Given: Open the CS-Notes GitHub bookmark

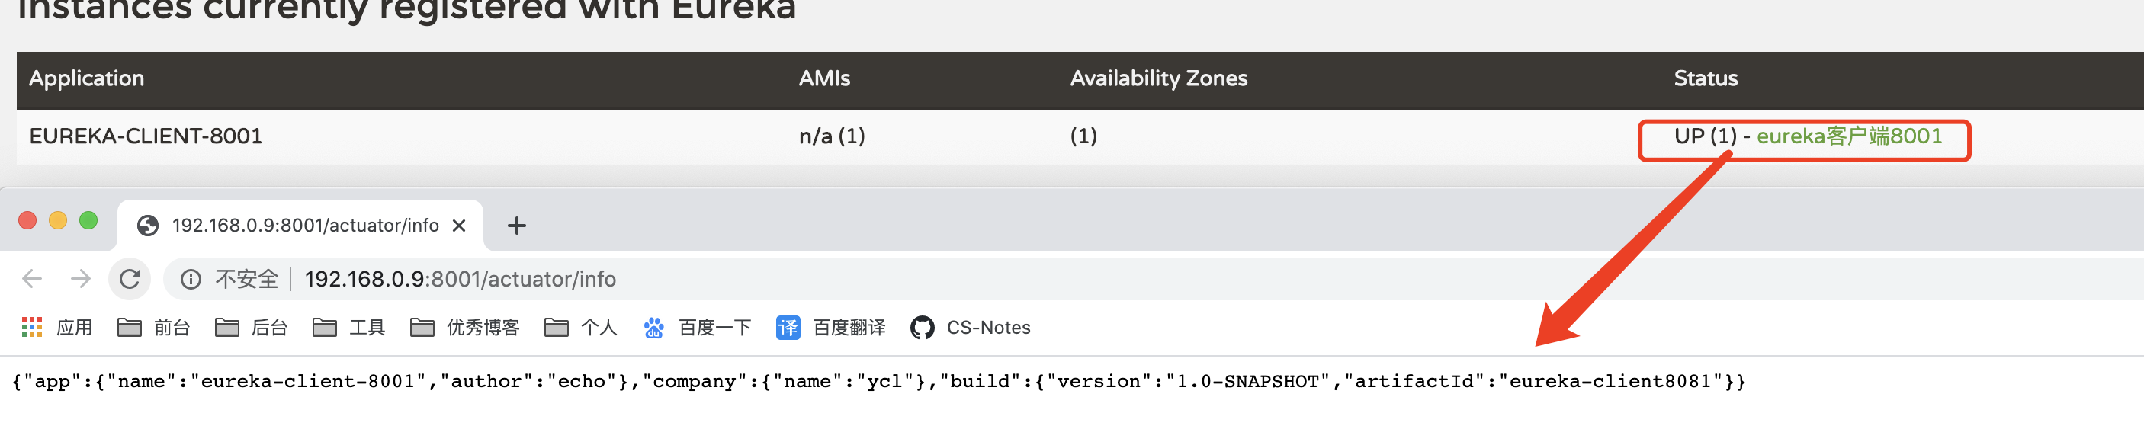Looking at the screenshot, I should point(971,328).
